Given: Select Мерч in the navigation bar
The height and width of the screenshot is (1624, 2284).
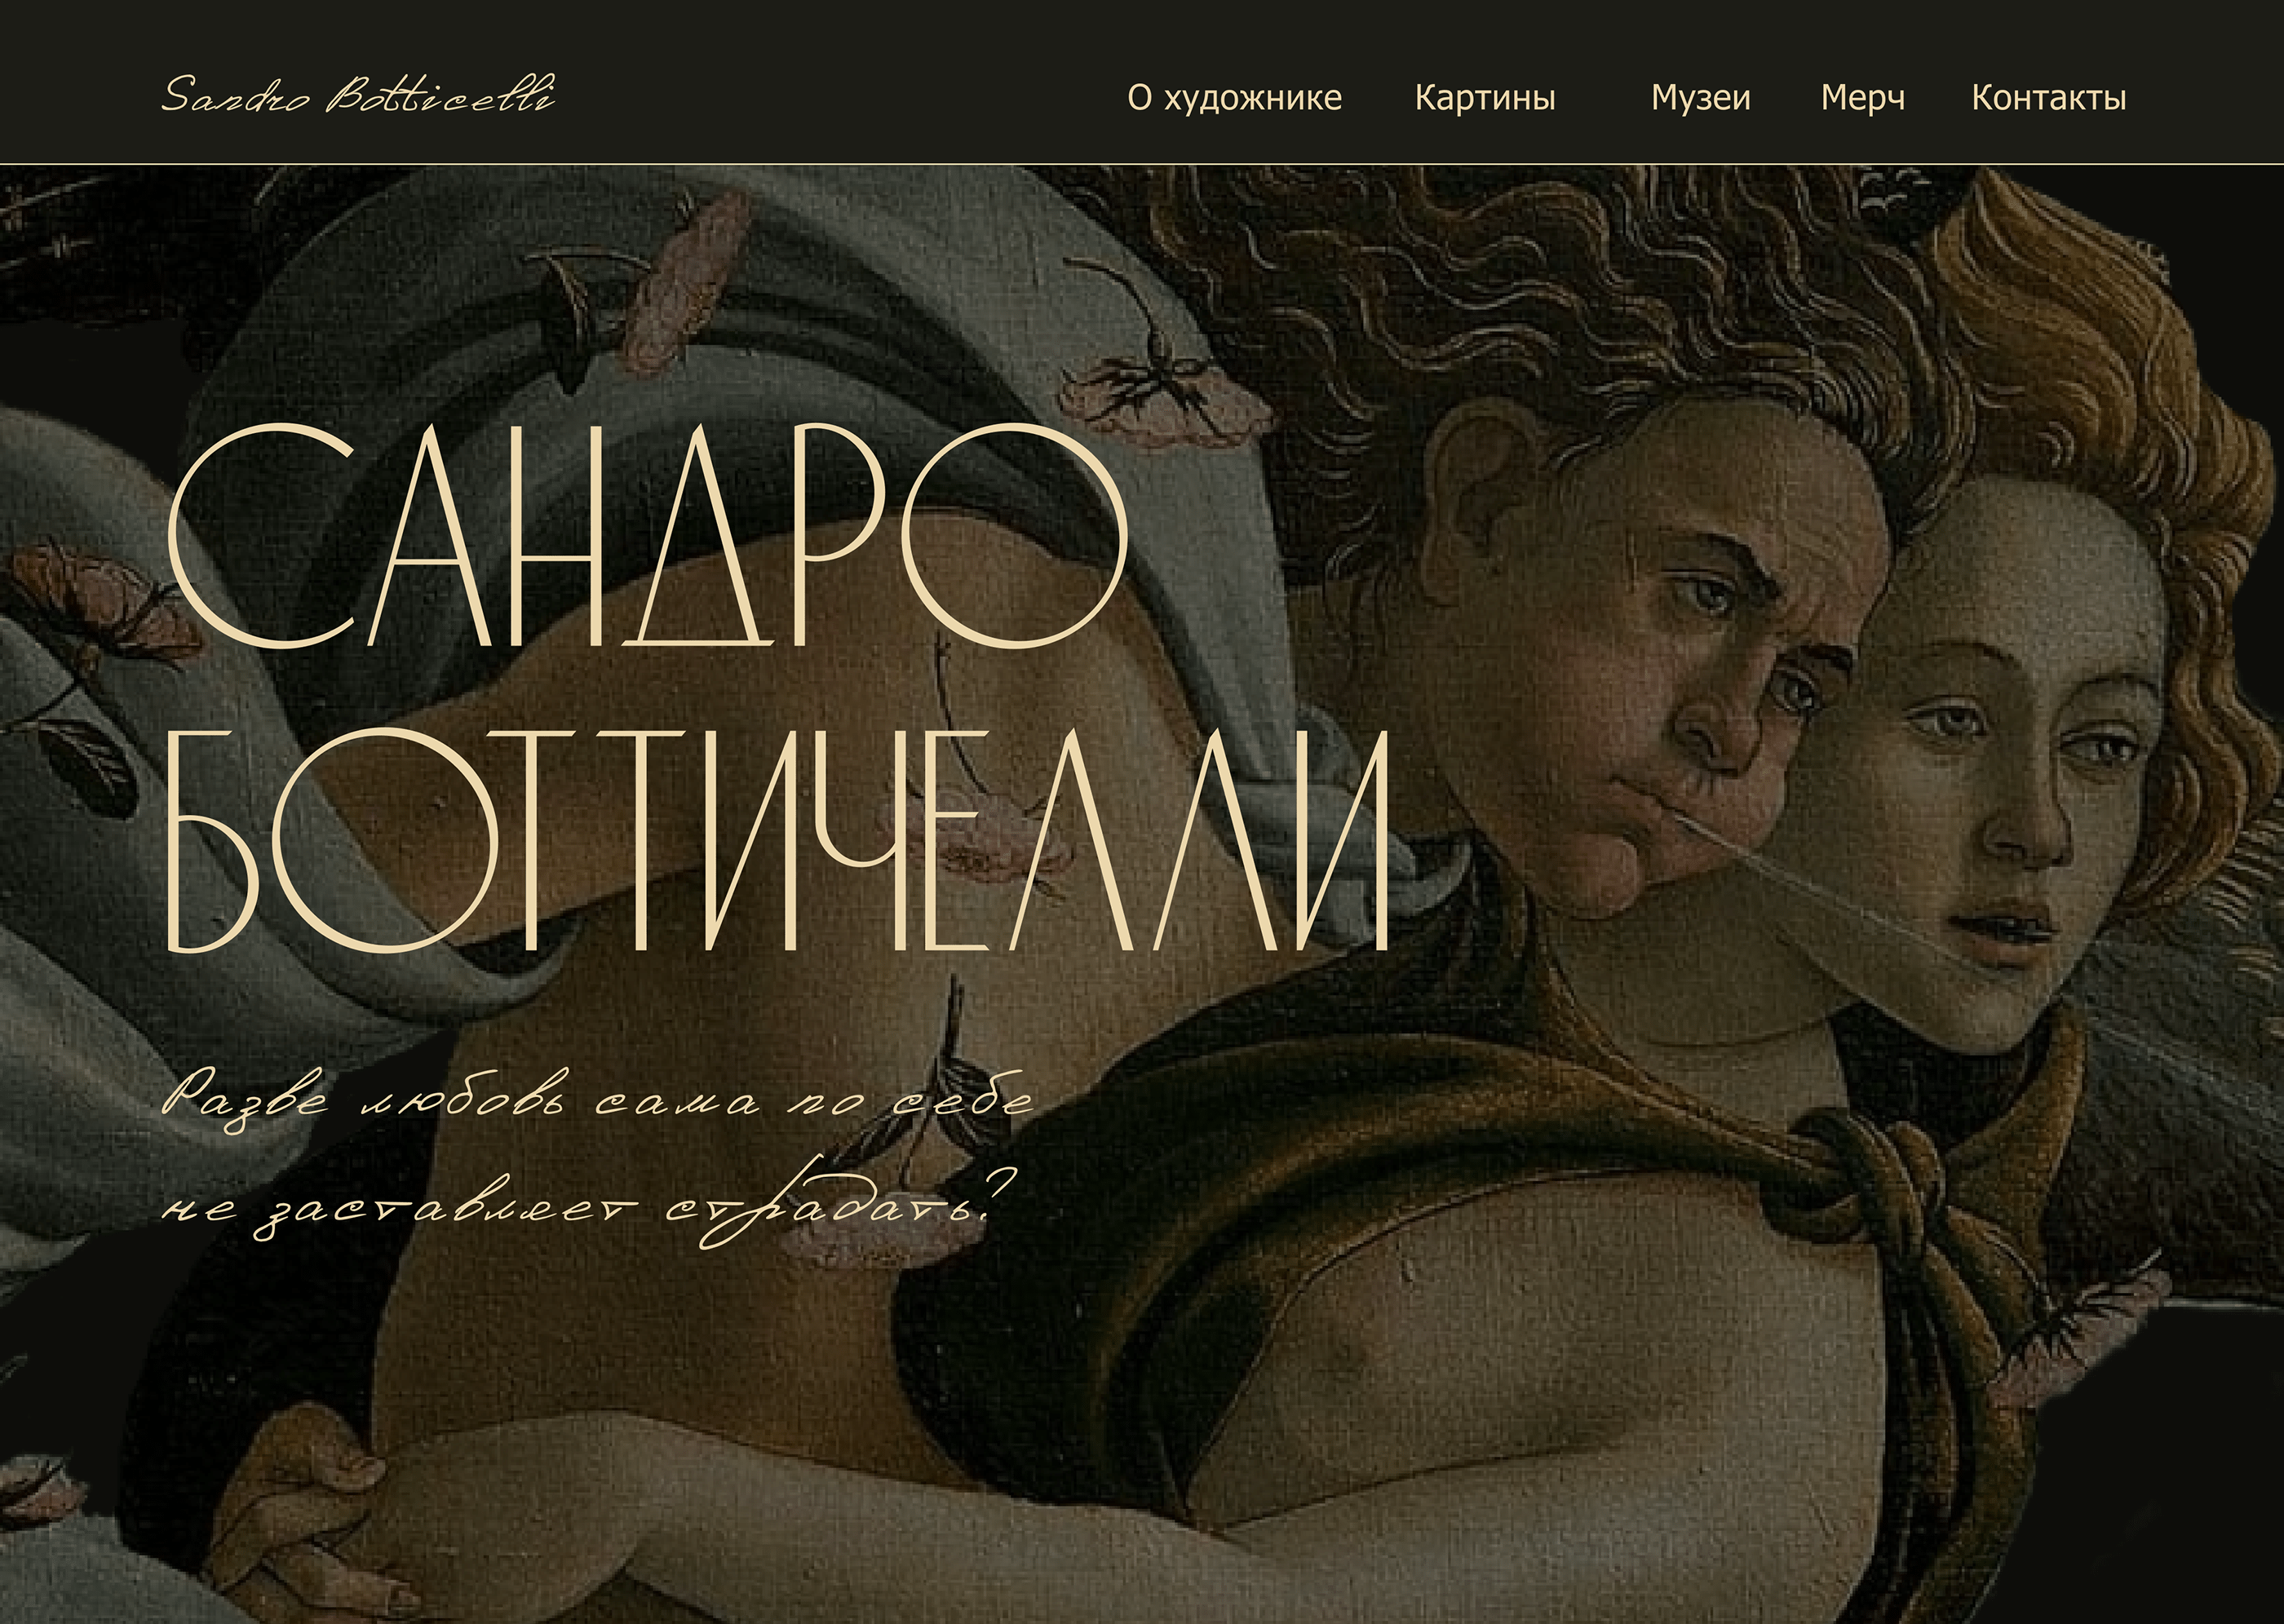Looking at the screenshot, I should click(x=1862, y=98).
